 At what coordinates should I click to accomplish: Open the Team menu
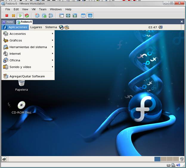(x=43, y=9)
